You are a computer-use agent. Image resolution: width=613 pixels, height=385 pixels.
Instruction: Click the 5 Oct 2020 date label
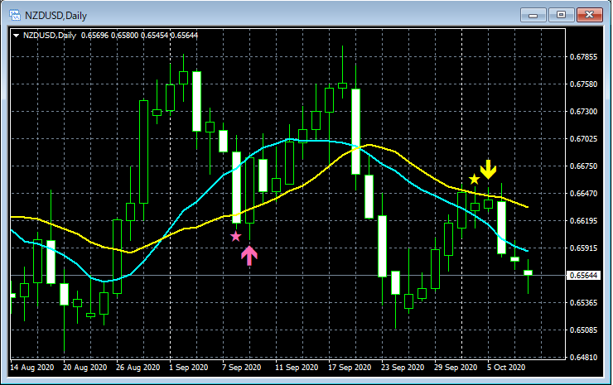(x=506, y=368)
